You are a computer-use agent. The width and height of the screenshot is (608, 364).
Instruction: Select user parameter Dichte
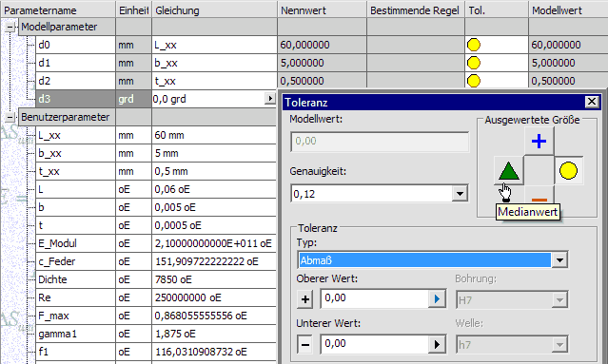(x=75, y=279)
